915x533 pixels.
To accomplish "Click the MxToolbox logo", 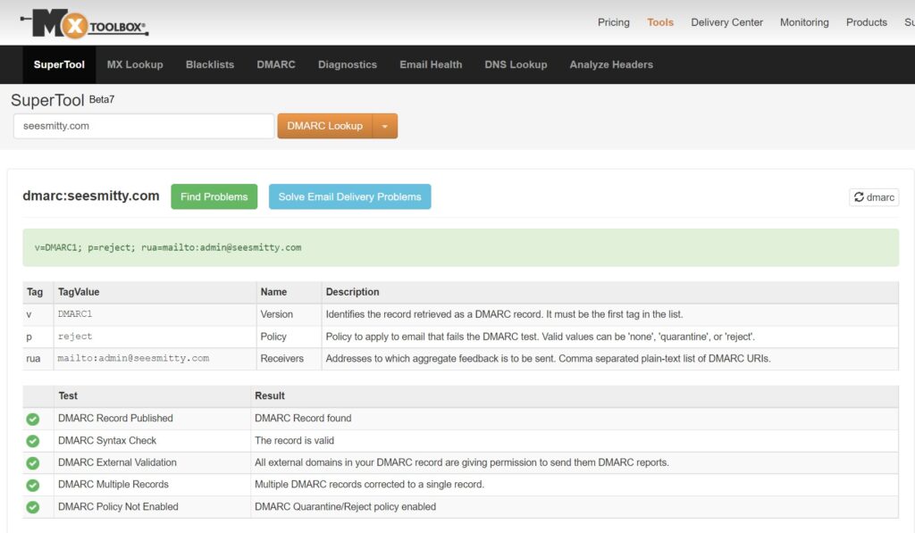I will coord(85,24).
